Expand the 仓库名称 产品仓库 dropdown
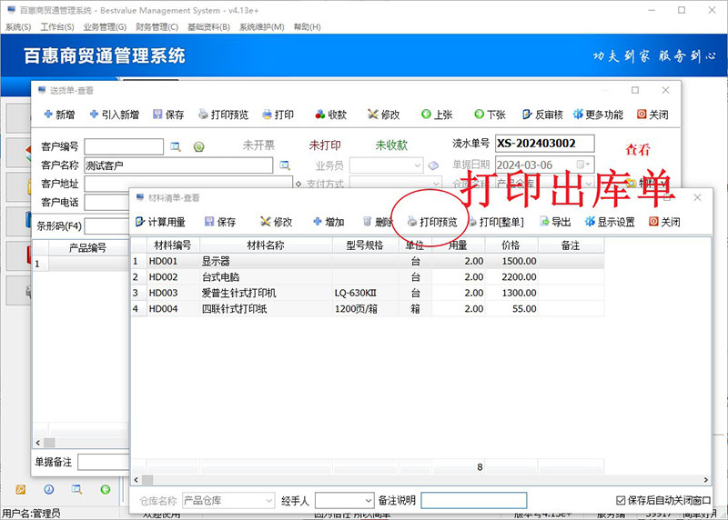Image resolution: width=728 pixels, height=520 pixels. (268, 501)
